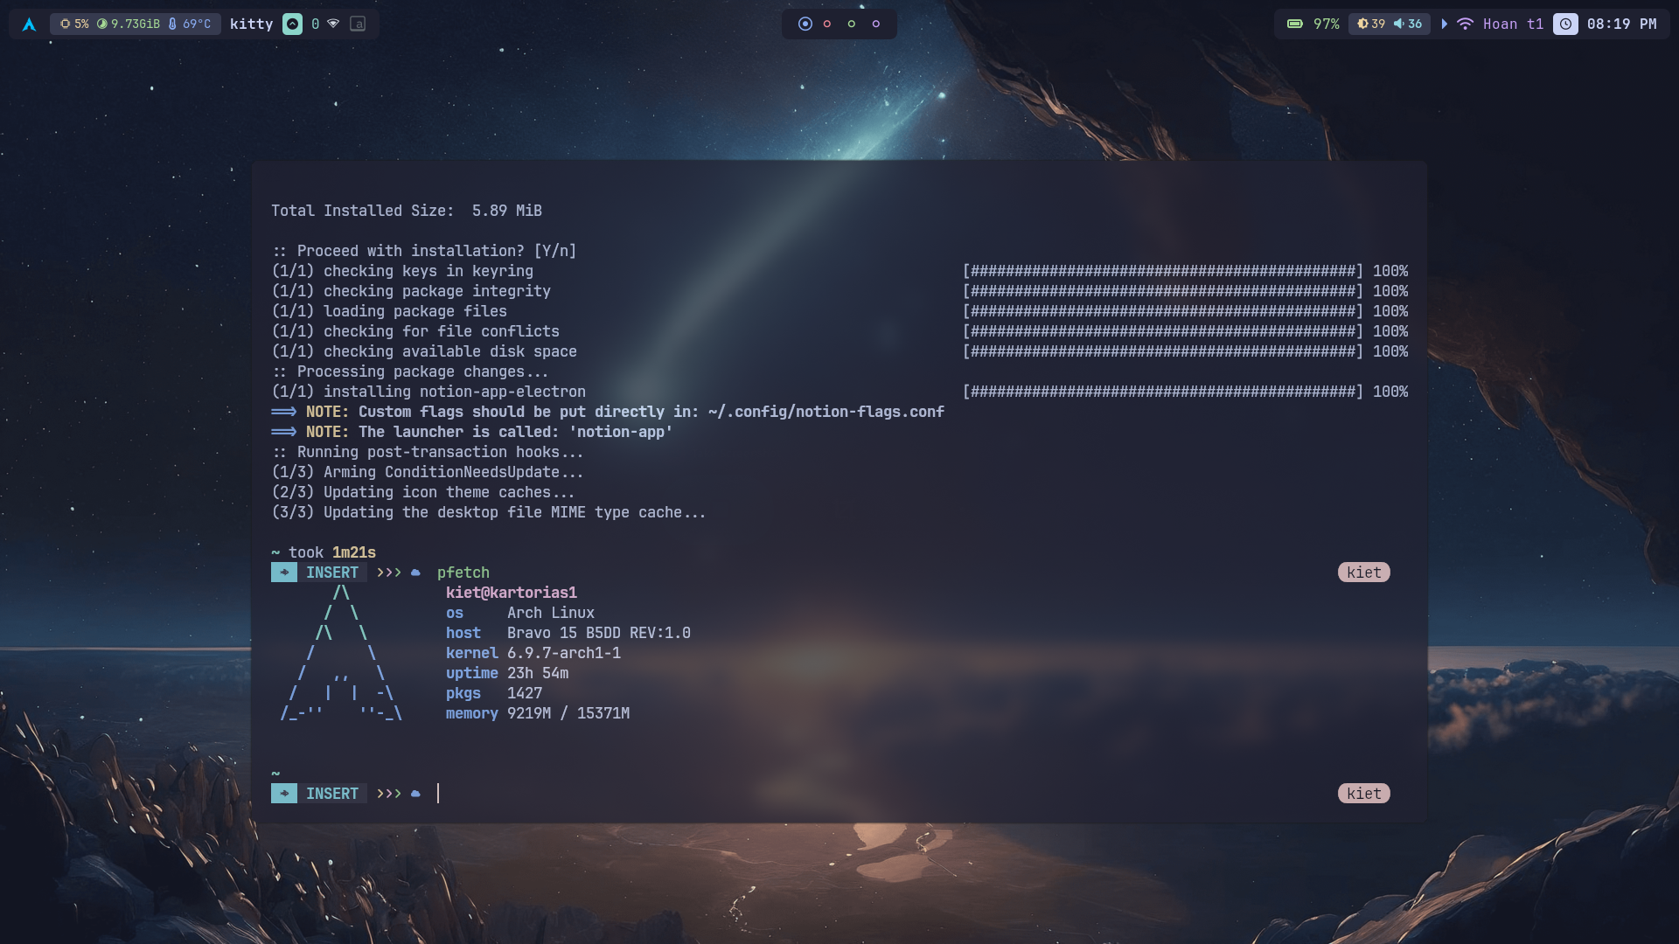
Task: Open the Hoan t1 wifi network menu
Action: click(1501, 24)
